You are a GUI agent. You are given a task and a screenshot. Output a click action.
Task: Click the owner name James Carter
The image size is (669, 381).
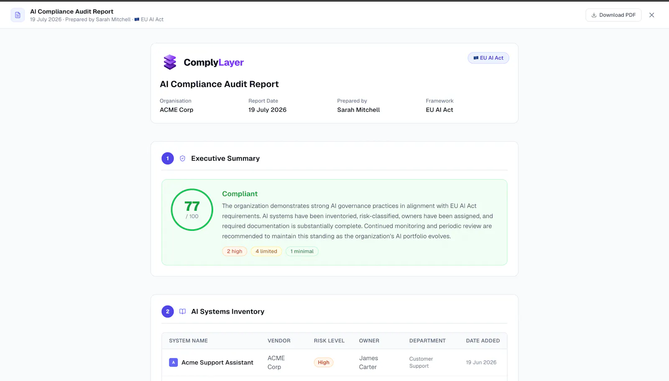pyautogui.click(x=368, y=363)
